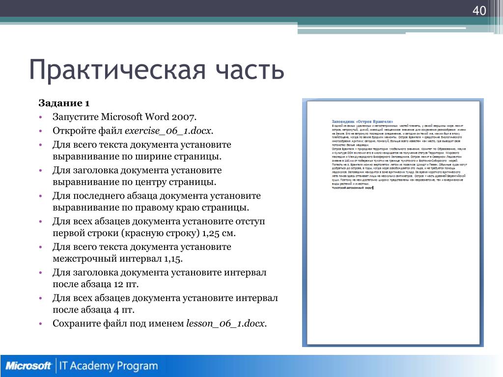Viewport: 503px width, 377px height.
Task: Select the line "Запустите Microsoft Word 2007."
Action: [124, 117]
